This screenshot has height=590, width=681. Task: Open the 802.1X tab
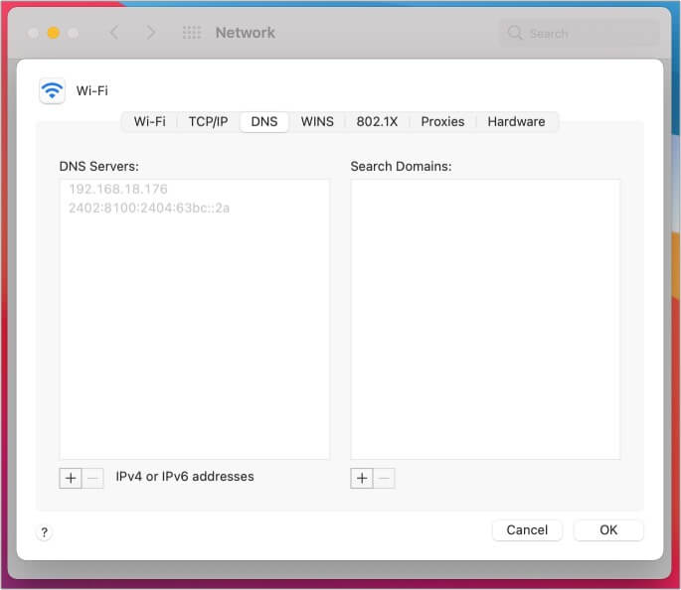pos(377,121)
